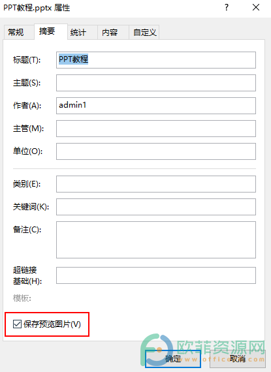Image resolution: width=271 pixels, height=372 pixels.
Task: Click the help question mark icon
Action: [x=227, y=8]
